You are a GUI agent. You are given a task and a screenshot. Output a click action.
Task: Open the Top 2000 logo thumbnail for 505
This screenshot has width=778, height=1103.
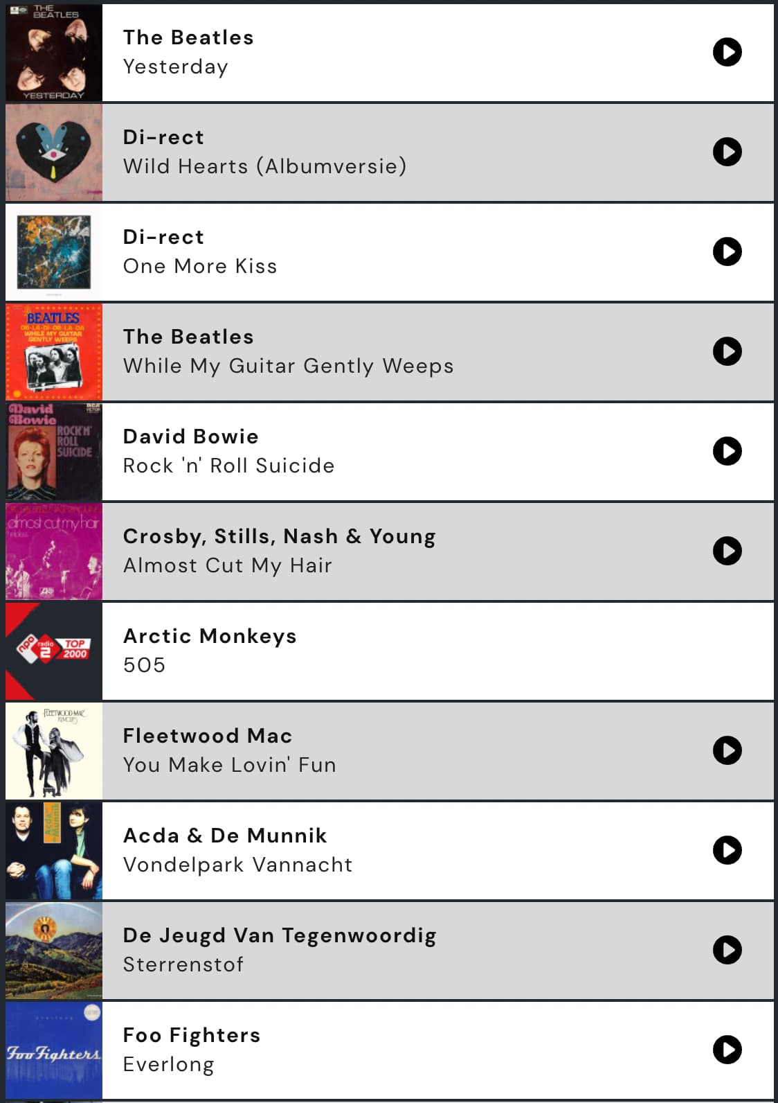54,651
